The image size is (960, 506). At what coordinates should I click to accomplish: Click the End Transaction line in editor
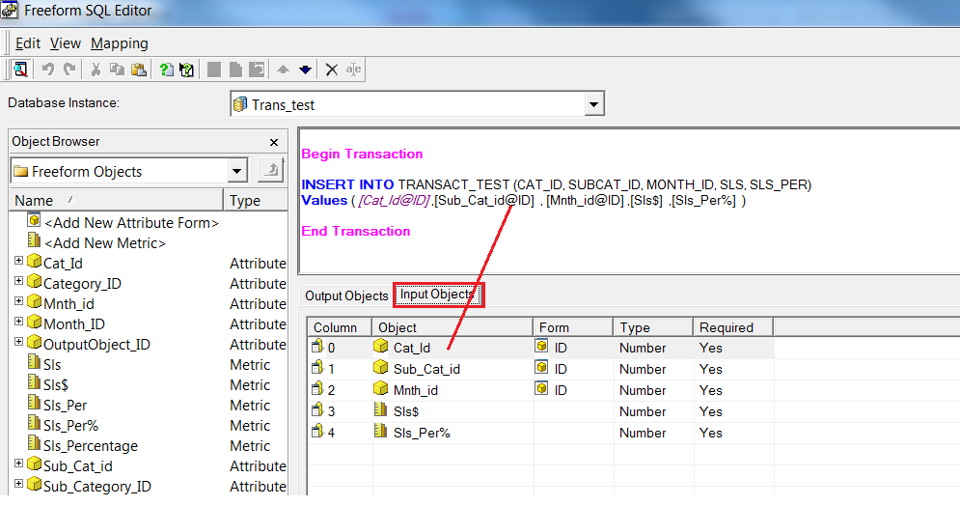pos(356,231)
